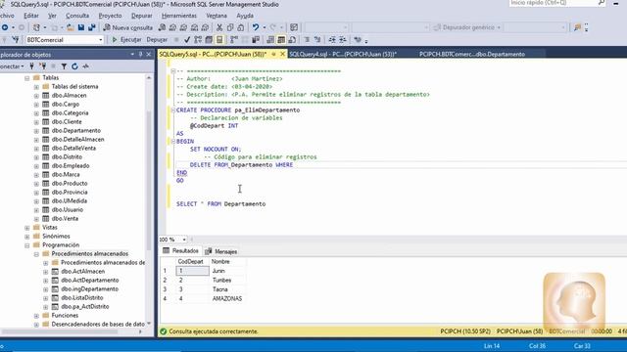The height and width of the screenshot is (352, 627).
Task: Click the find-in-files icon at toolbar right
Action: click(x=577, y=27)
